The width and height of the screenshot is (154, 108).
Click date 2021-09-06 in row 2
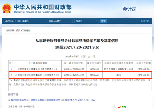(x=143, y=75)
